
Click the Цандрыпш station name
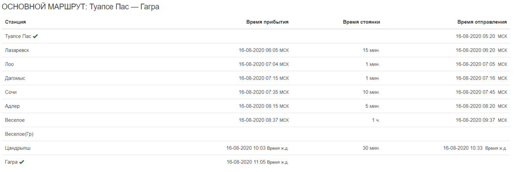click(18, 148)
